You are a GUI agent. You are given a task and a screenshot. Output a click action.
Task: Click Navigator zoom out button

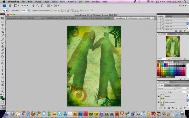pyautogui.click(x=169, y=59)
